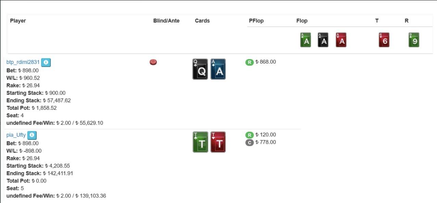Click the green 9 river card

(x=414, y=40)
